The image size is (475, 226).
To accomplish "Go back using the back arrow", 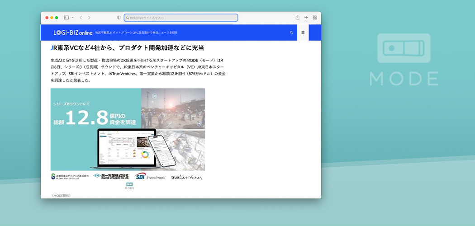I will pos(81,18).
